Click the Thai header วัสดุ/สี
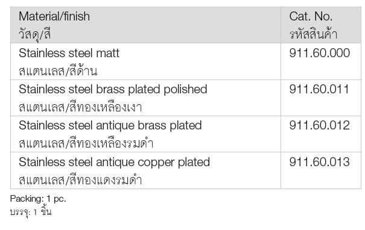This screenshot has height=230, width=365. coord(34,35)
